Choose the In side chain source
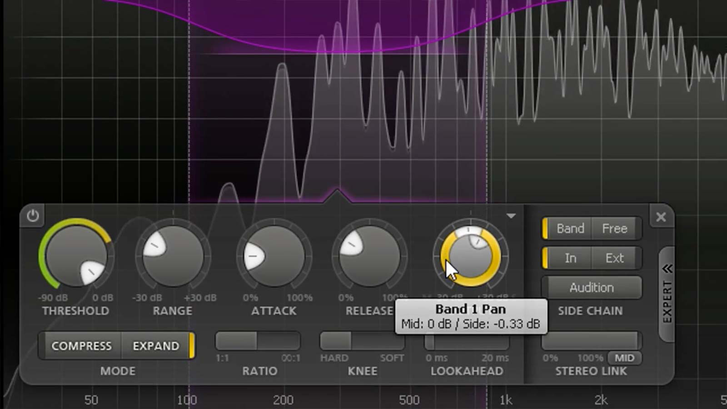This screenshot has width=727, height=409. tap(570, 258)
